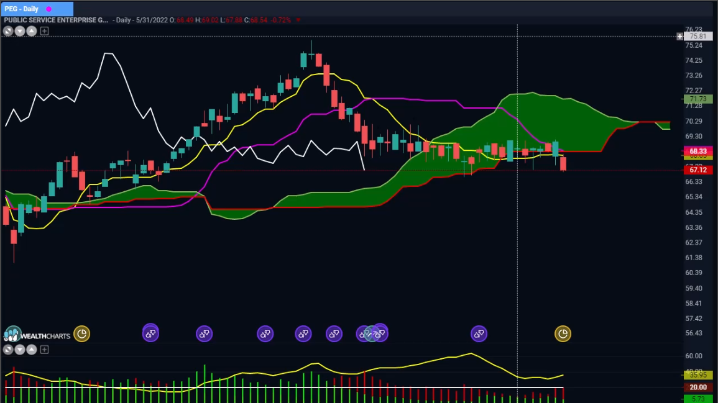Open the third purple event marker from left
This screenshot has height=403, width=718.
265,334
